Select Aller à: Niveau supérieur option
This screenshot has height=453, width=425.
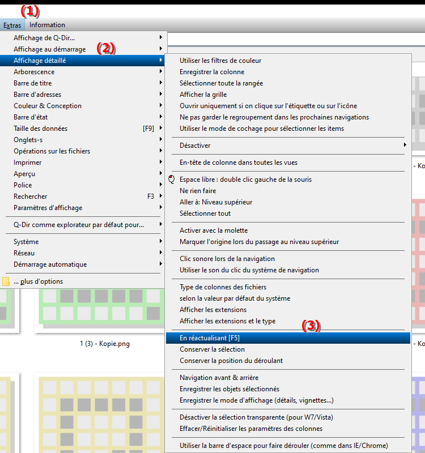point(288,202)
